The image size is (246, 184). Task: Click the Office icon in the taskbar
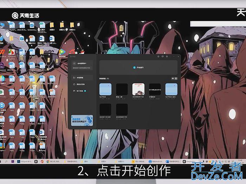click(42, 162)
